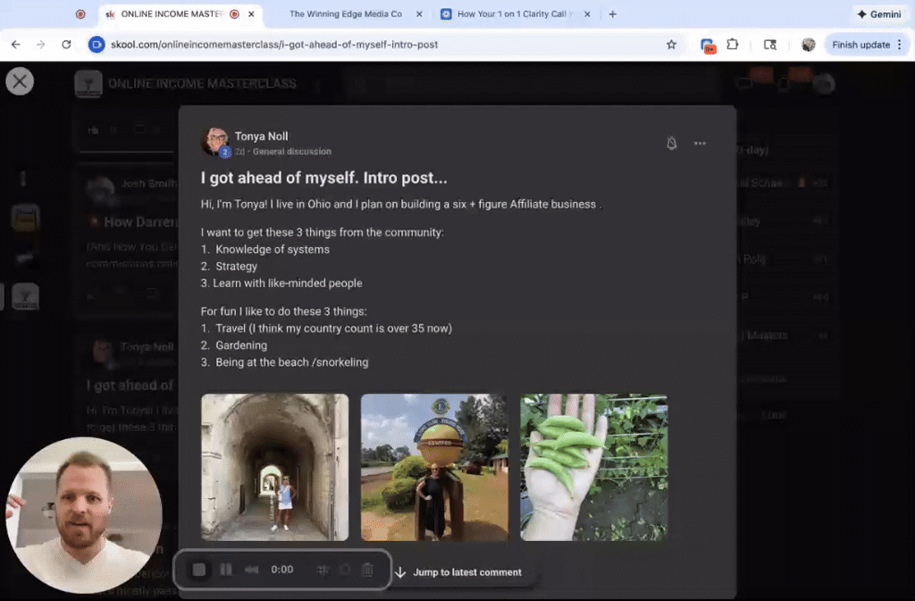This screenshot has height=601, width=915.
Task: Restart the recording
Action: (345, 570)
